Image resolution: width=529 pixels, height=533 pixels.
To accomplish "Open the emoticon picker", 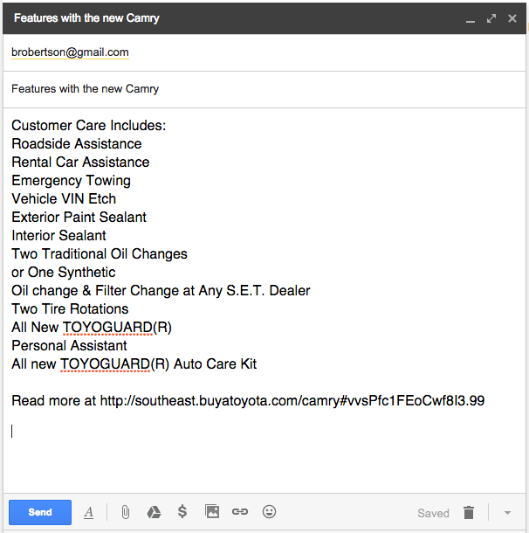I will click(269, 511).
